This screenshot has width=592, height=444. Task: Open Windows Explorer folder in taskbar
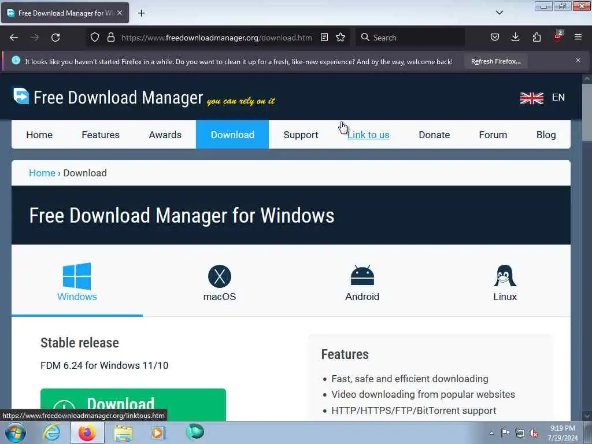[x=123, y=433]
